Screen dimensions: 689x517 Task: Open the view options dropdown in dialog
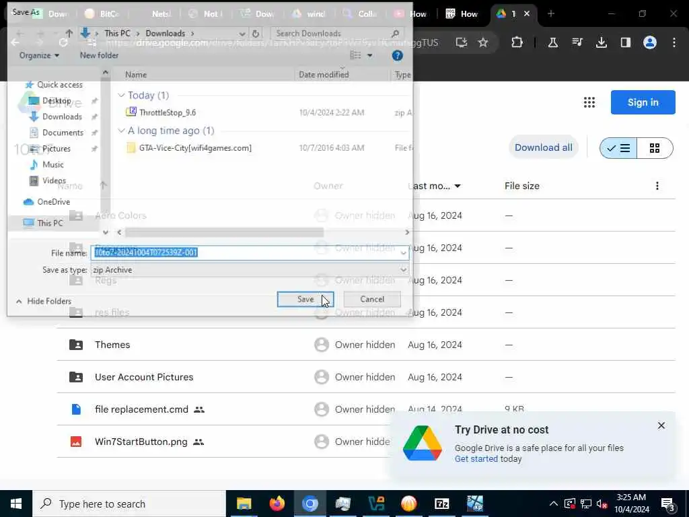click(369, 55)
